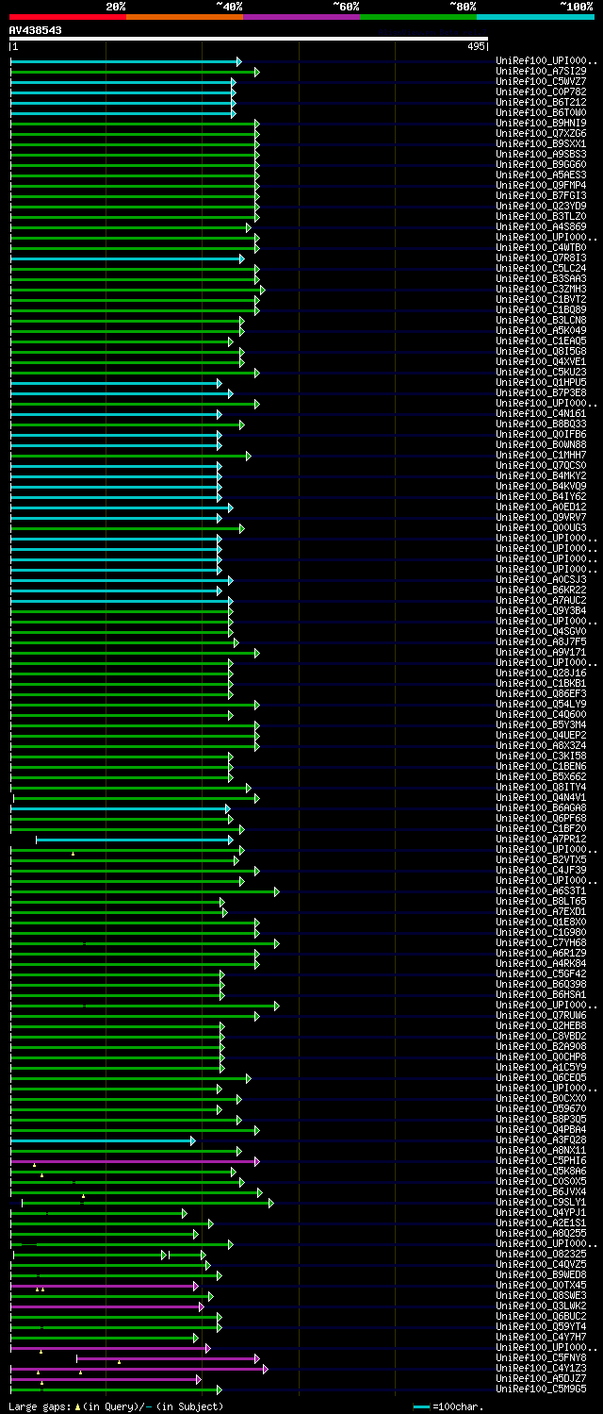Select the UniRef100_Q0TX45 label
Image resolution: width=603 pixels, height=1414 pixels.
(x=541, y=1285)
